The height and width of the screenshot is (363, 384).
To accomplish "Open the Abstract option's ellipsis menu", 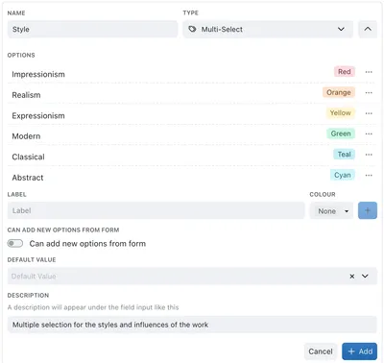I will (369, 176).
